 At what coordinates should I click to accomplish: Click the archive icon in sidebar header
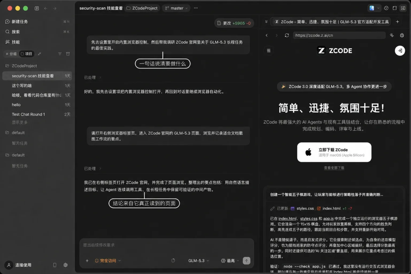68,54
